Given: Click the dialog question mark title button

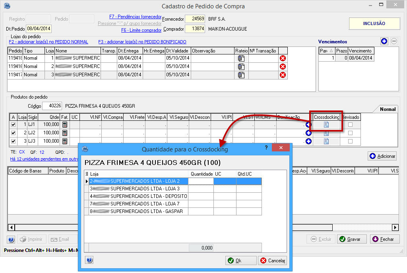Looking at the screenshot, I should 266,148.
